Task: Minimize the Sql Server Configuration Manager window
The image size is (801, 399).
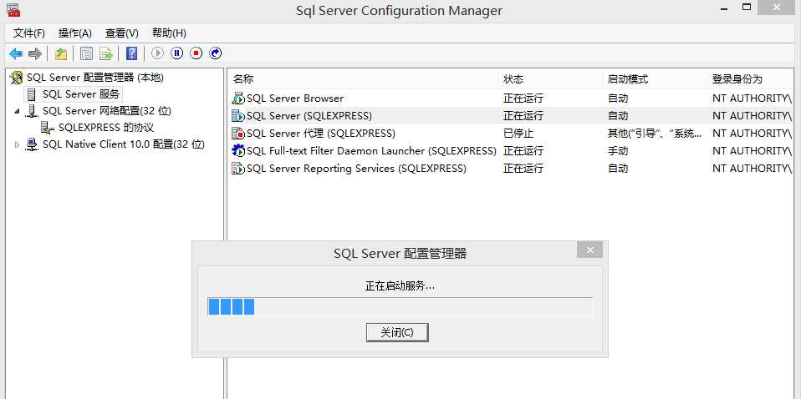Action: [724, 8]
